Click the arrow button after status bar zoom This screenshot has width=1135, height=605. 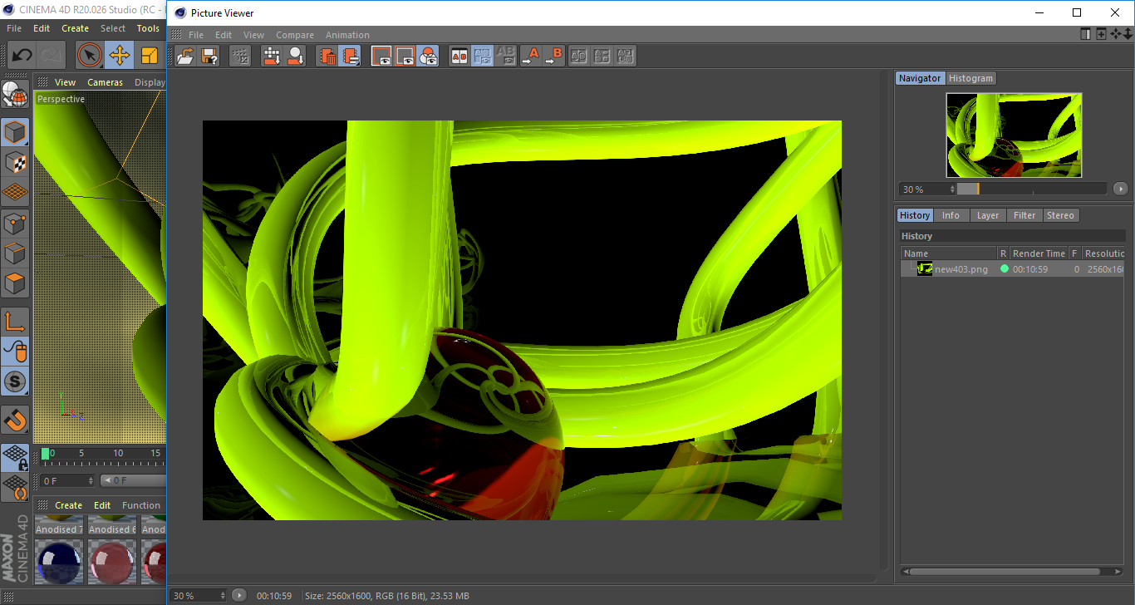239,595
